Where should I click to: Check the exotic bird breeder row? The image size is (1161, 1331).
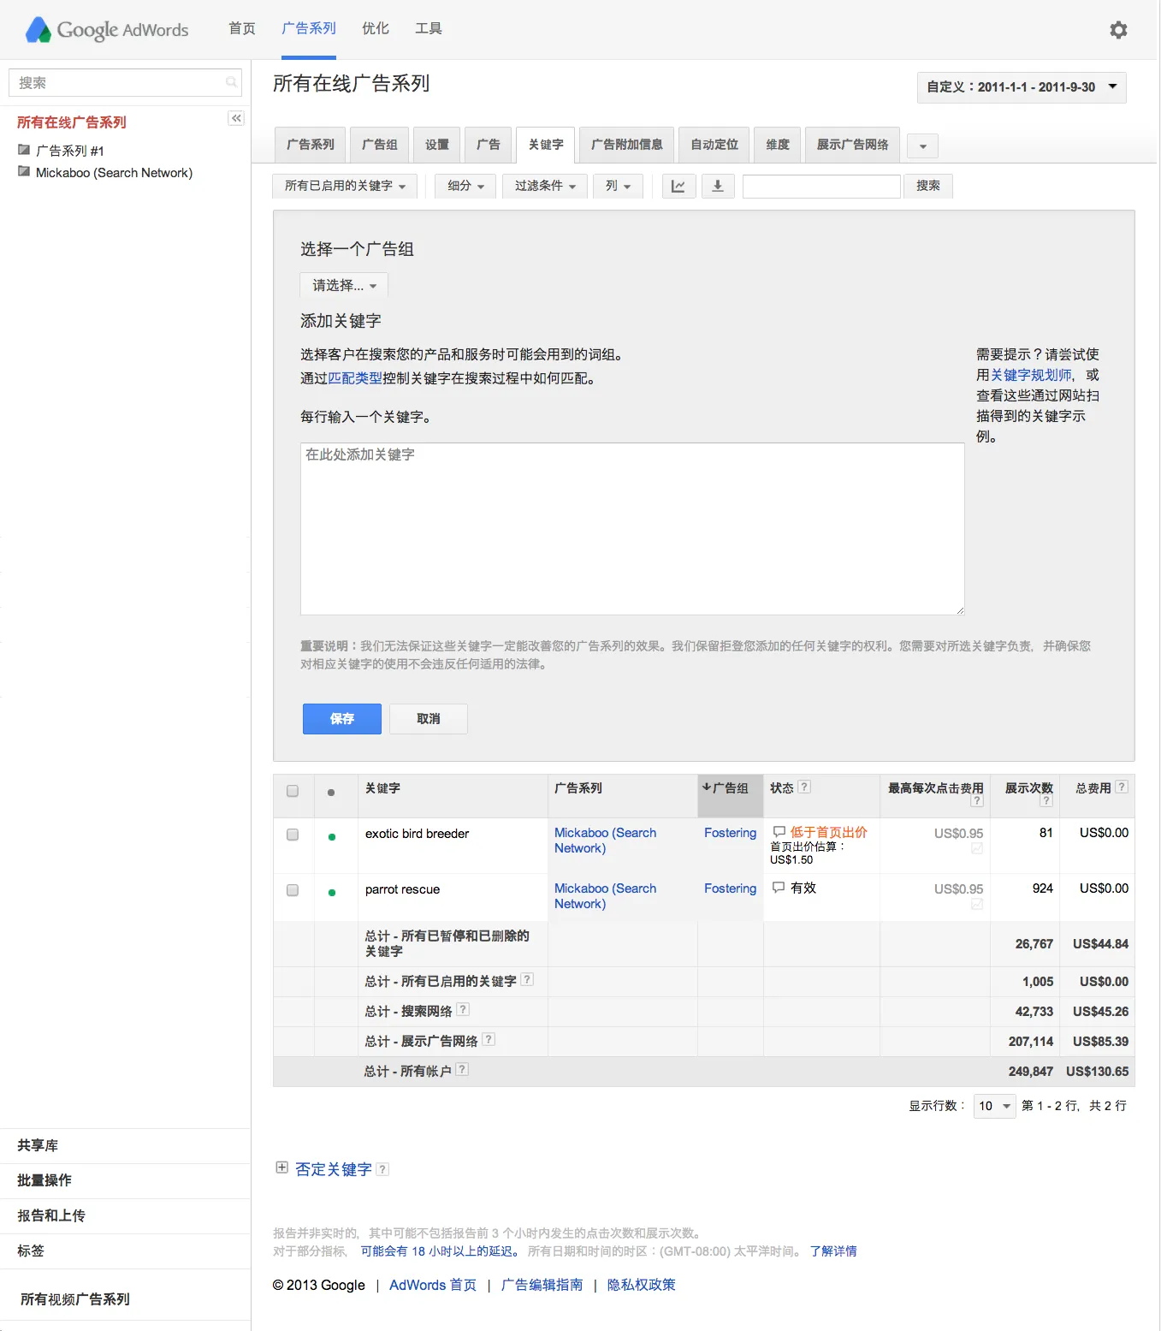(x=293, y=835)
